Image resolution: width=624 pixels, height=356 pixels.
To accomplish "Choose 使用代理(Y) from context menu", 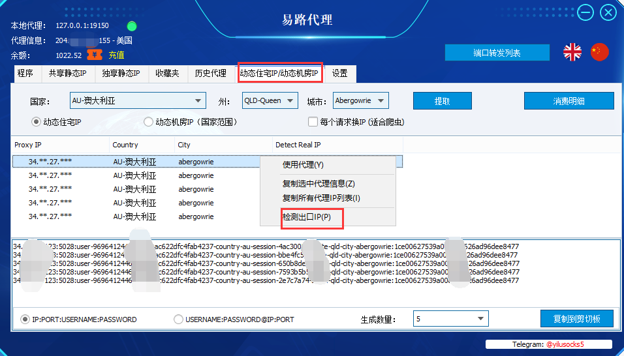I will point(328,165).
